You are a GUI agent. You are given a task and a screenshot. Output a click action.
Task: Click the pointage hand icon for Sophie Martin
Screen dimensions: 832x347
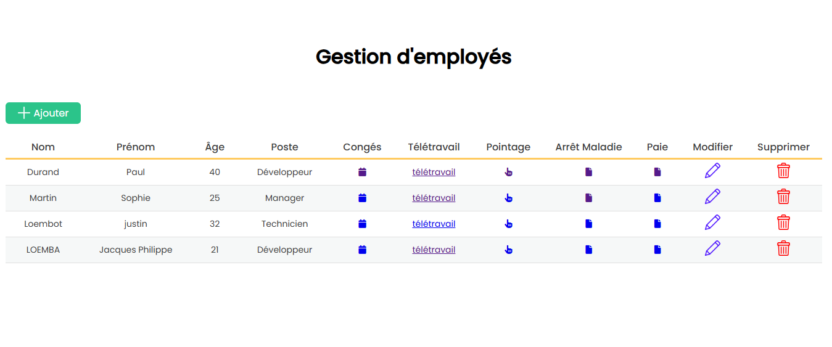(508, 198)
